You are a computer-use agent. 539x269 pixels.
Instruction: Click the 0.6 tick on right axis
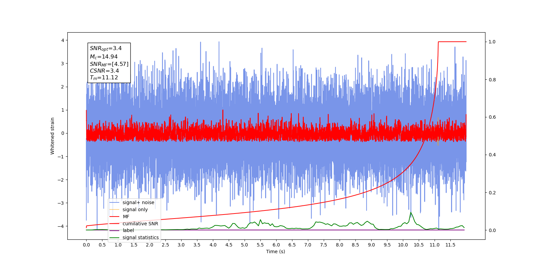click(492, 117)
